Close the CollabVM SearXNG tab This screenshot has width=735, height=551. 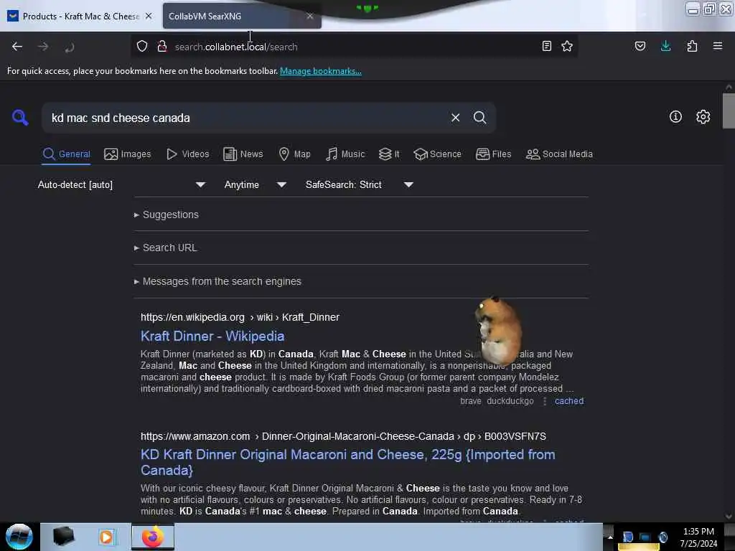[310, 16]
